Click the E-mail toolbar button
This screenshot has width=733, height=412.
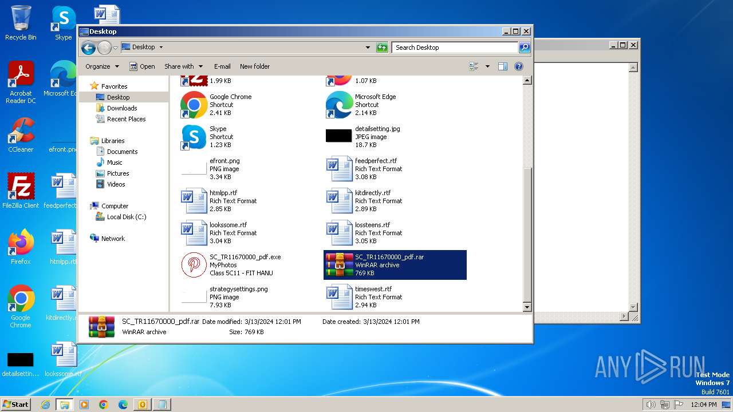point(222,66)
